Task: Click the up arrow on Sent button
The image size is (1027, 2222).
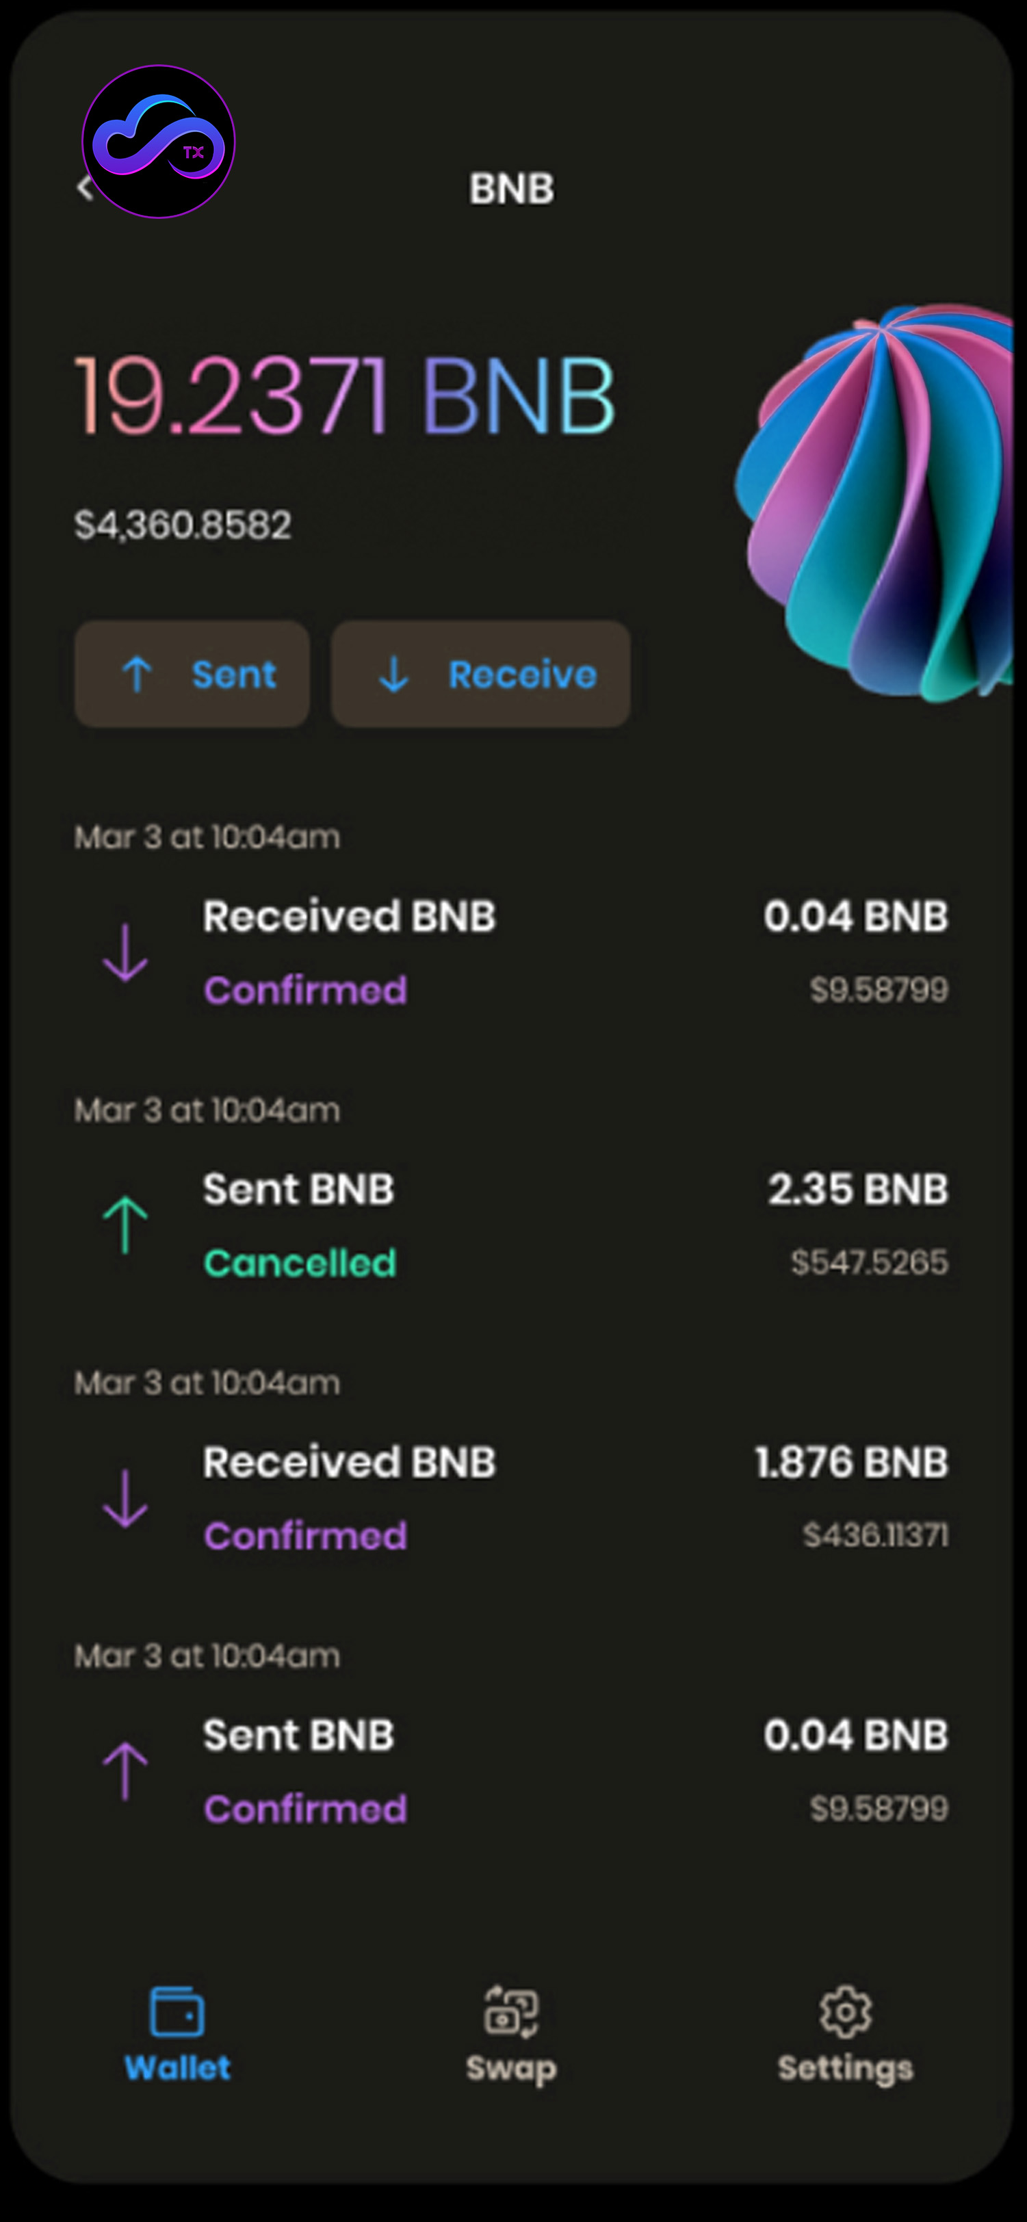Action: coord(138,675)
